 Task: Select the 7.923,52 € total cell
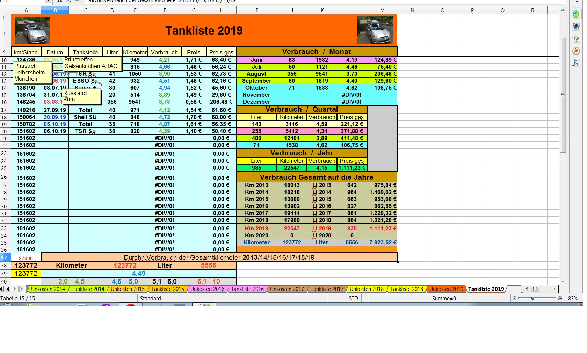click(x=382, y=242)
